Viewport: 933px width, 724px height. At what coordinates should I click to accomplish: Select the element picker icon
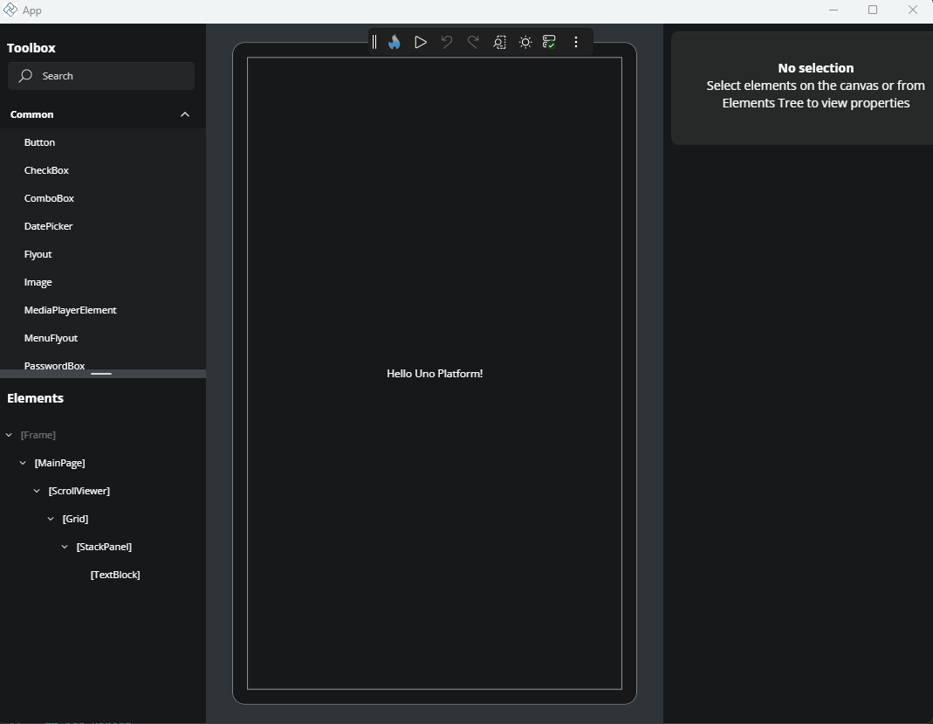[x=498, y=41]
